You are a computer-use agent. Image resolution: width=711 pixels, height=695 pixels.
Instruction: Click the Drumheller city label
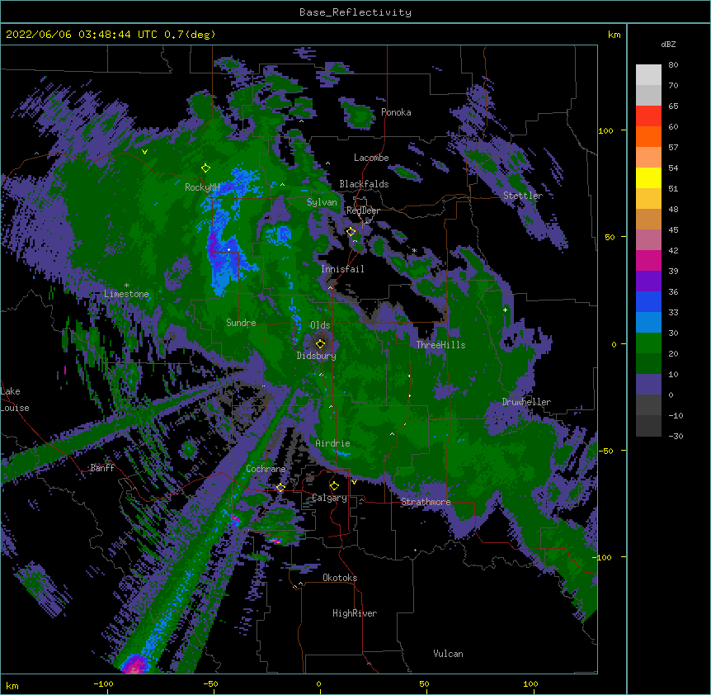(526, 402)
